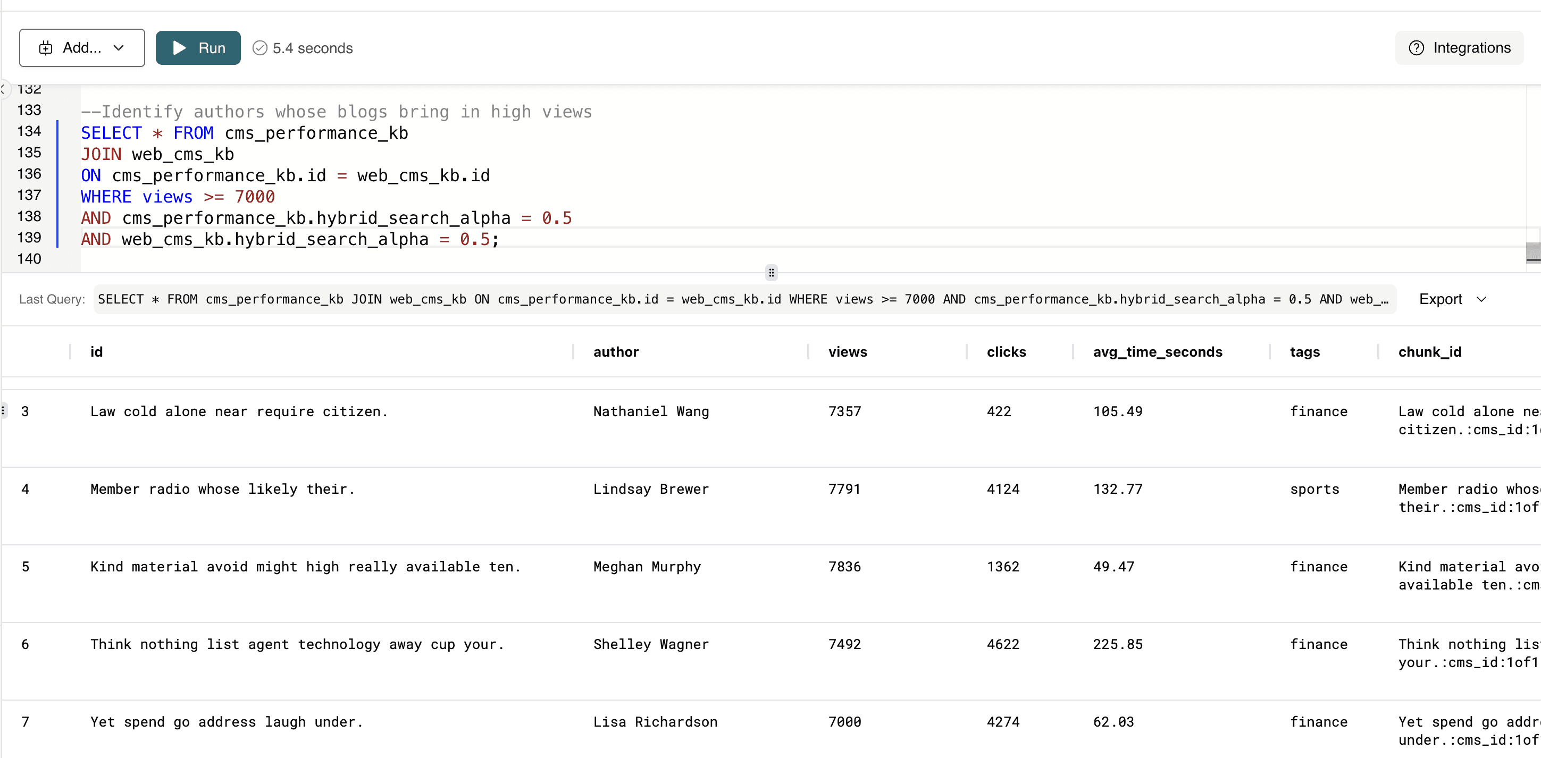Click row 3 drag handle icon
Viewport: 1541px width, 758px height.
coord(4,411)
